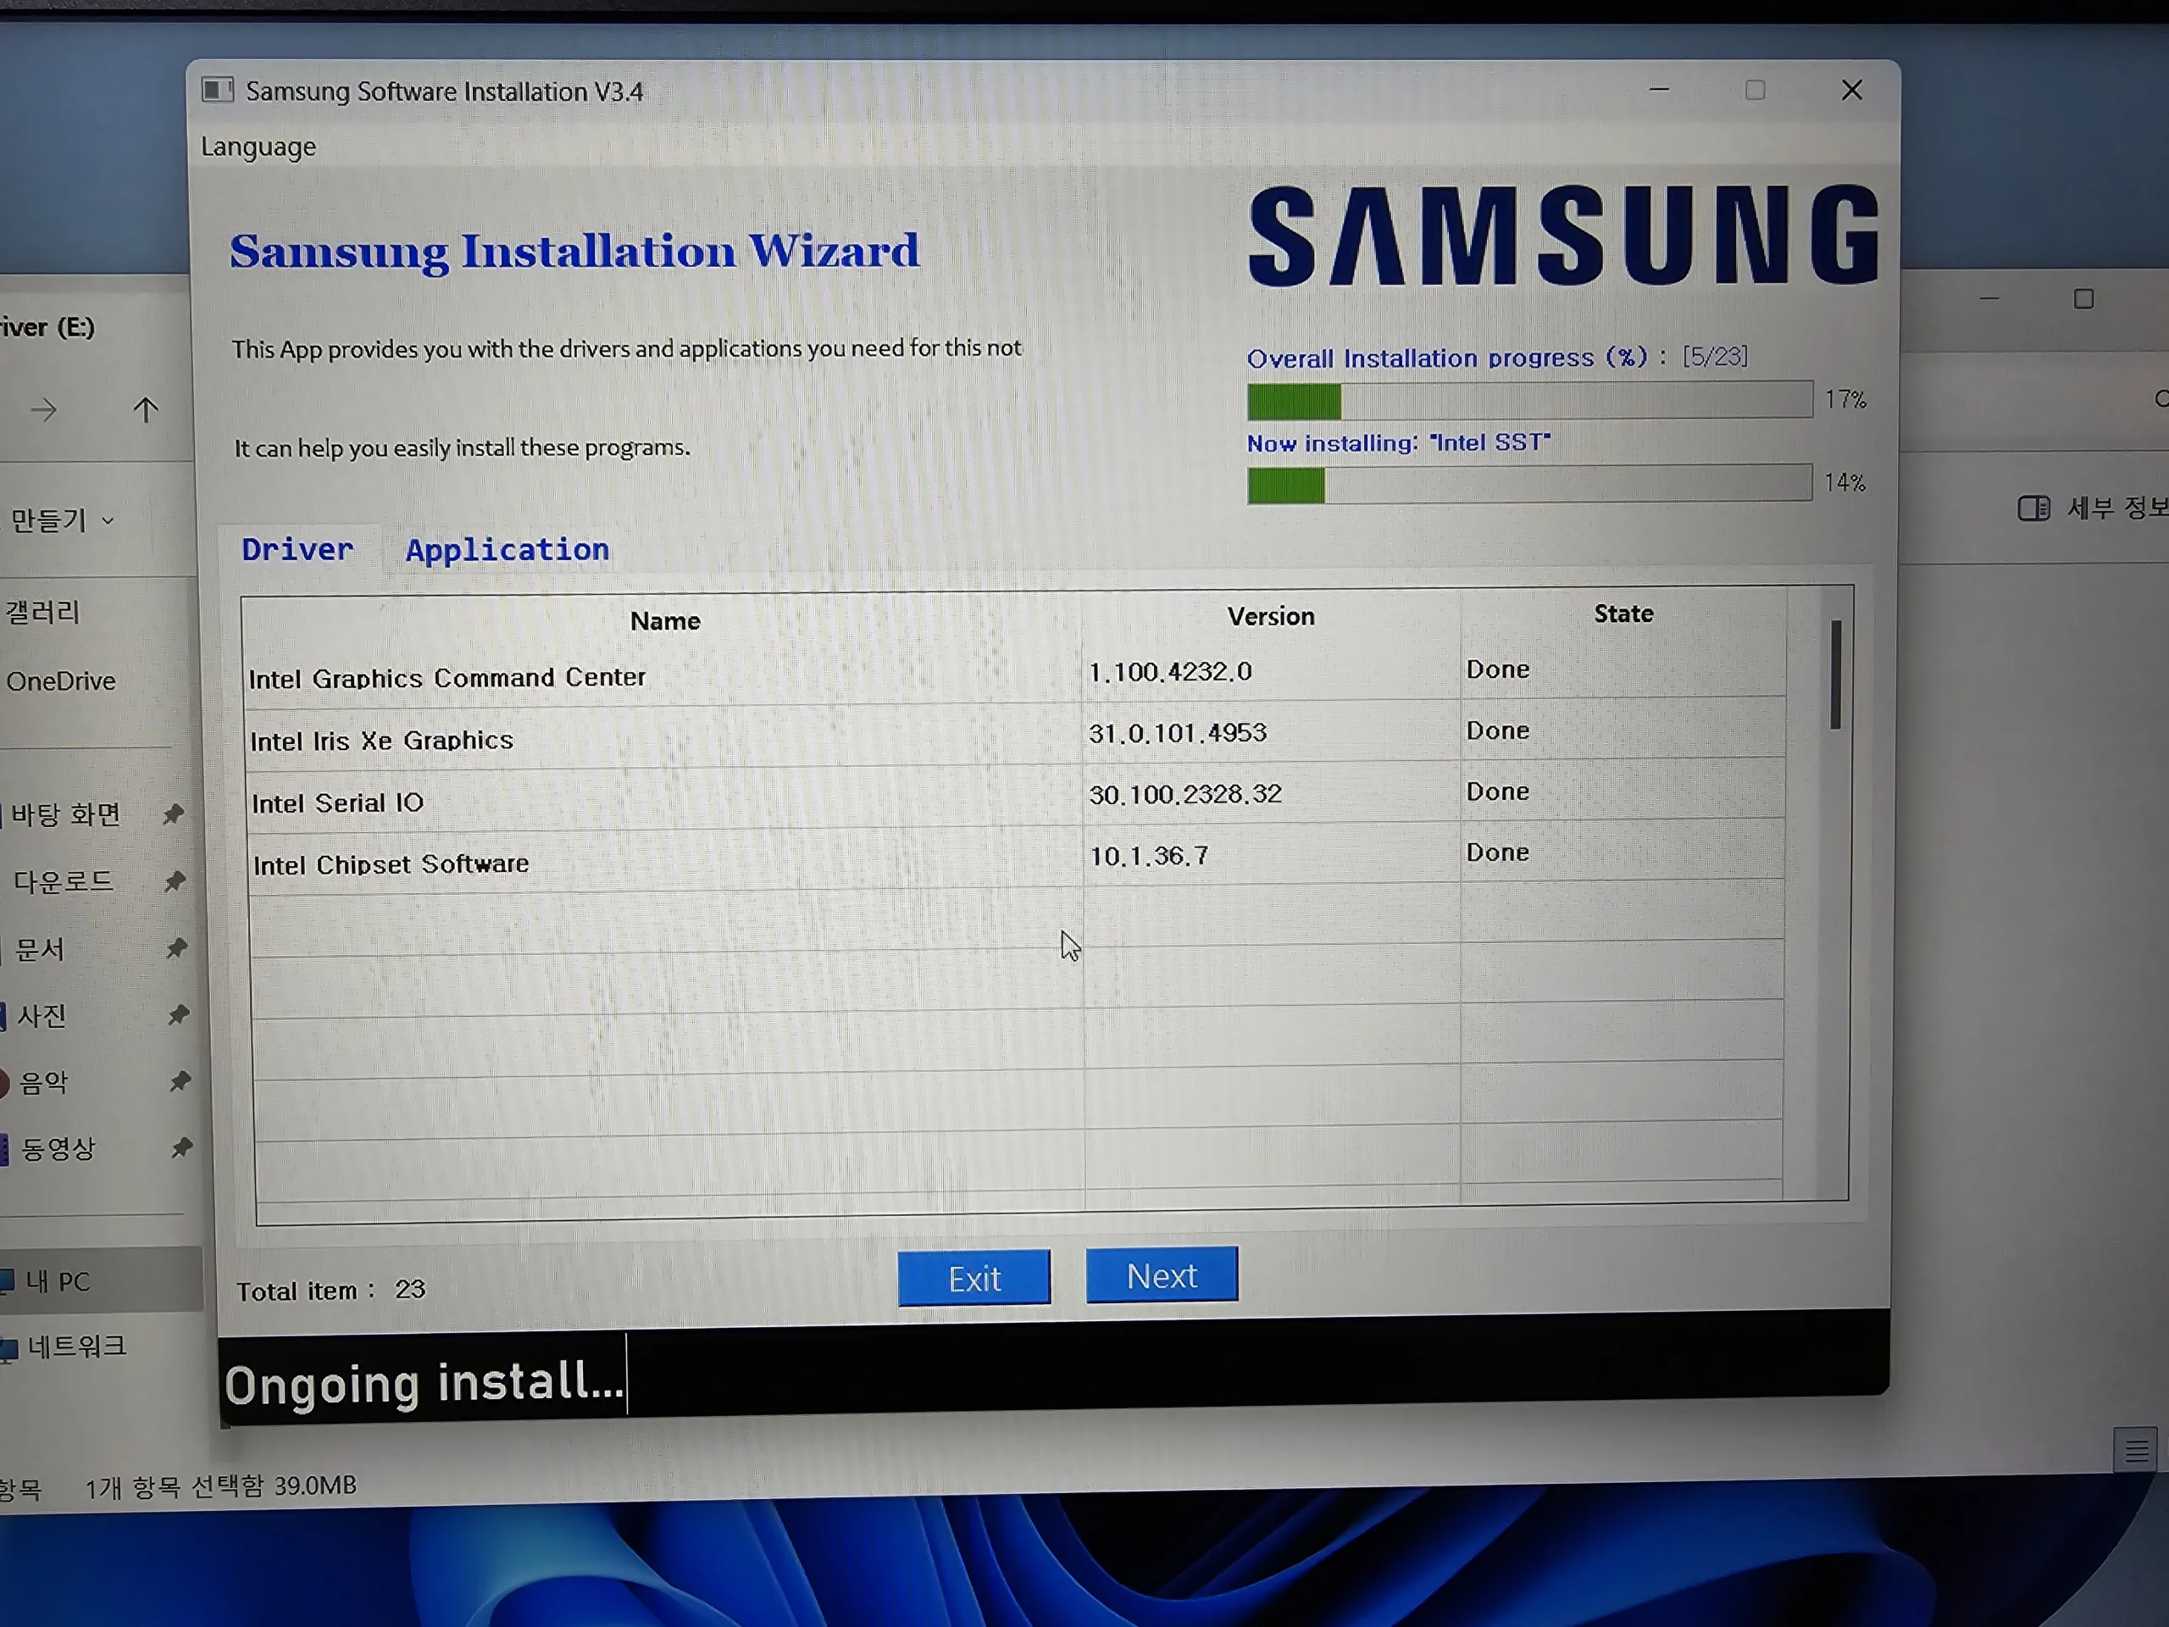Click the pin icon next to 사진
Image resolution: width=2169 pixels, height=1627 pixels.
pyautogui.click(x=179, y=1014)
